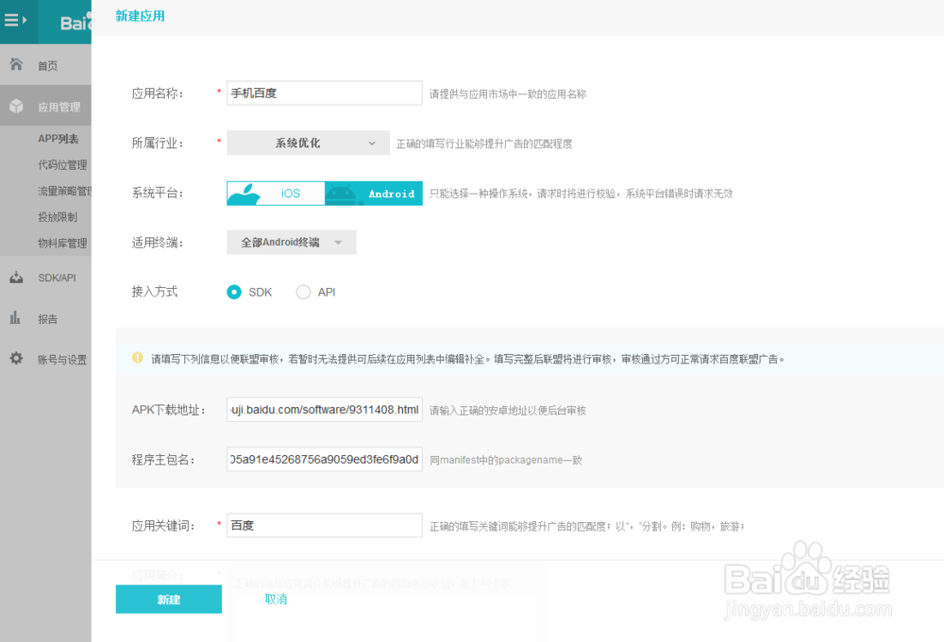
Task: Expand the 全部Android终端 dropdown
Action: tap(291, 242)
